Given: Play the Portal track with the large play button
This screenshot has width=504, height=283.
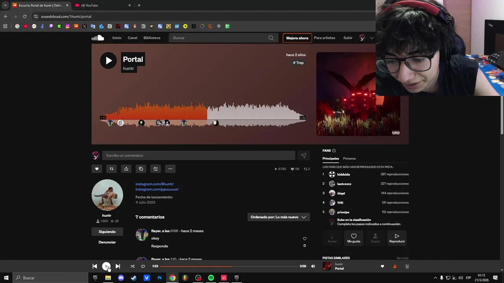Looking at the screenshot, I should coord(108,61).
